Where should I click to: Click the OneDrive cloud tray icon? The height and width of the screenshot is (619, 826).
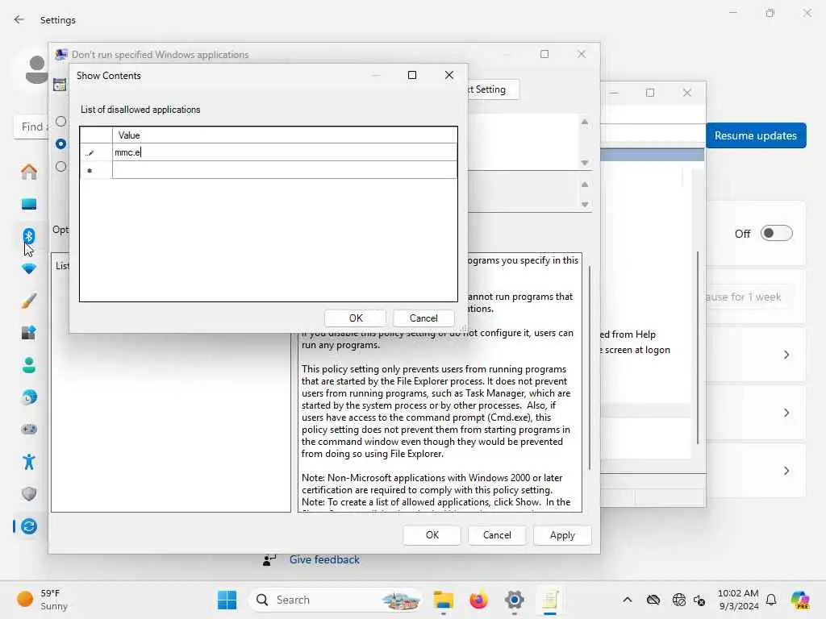(653, 600)
